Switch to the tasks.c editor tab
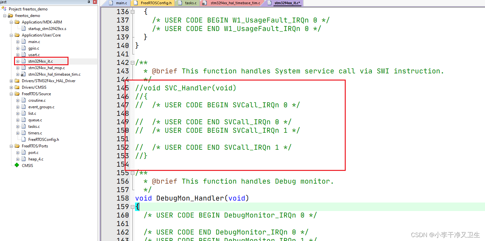 pyautogui.click(x=187, y=3)
